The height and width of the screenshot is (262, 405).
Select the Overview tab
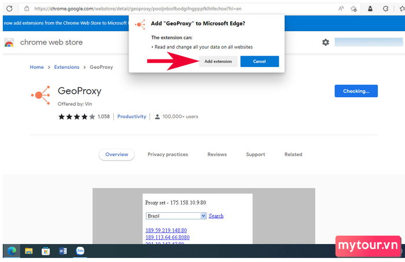point(117,154)
